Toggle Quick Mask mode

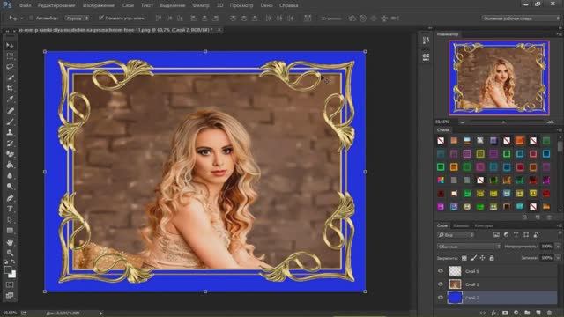(10, 284)
